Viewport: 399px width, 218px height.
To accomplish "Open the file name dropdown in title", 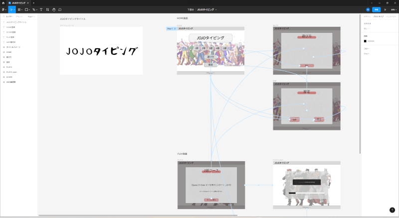I will tap(216, 9).
